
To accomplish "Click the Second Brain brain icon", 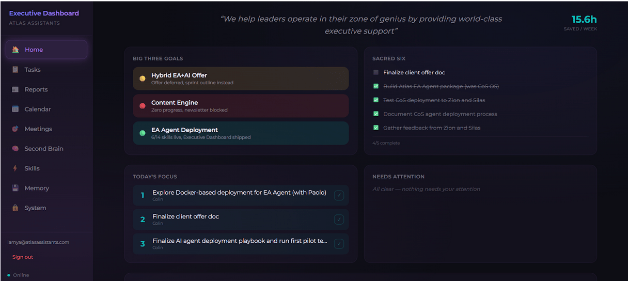I will pos(15,149).
